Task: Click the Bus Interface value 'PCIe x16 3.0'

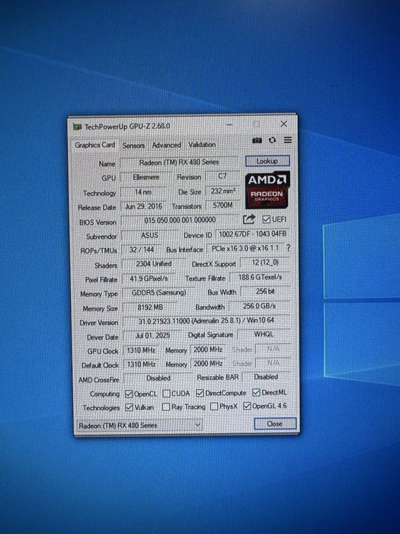Action: point(245,249)
